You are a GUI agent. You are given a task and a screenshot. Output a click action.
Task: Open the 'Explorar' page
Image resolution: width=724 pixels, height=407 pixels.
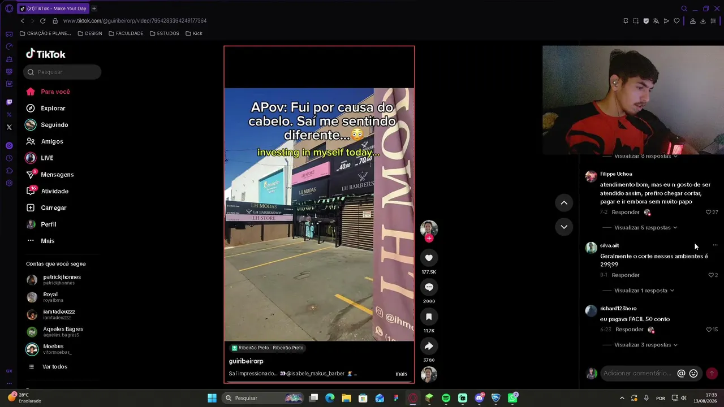pyautogui.click(x=53, y=109)
